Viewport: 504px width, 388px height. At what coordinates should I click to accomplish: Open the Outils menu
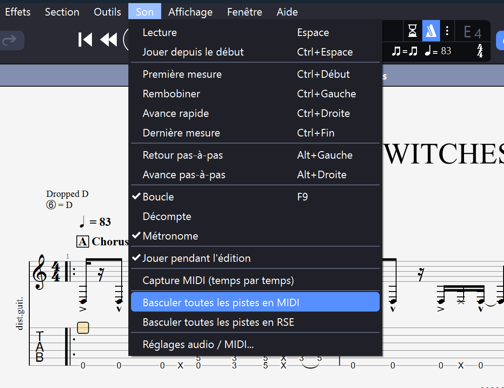(107, 12)
